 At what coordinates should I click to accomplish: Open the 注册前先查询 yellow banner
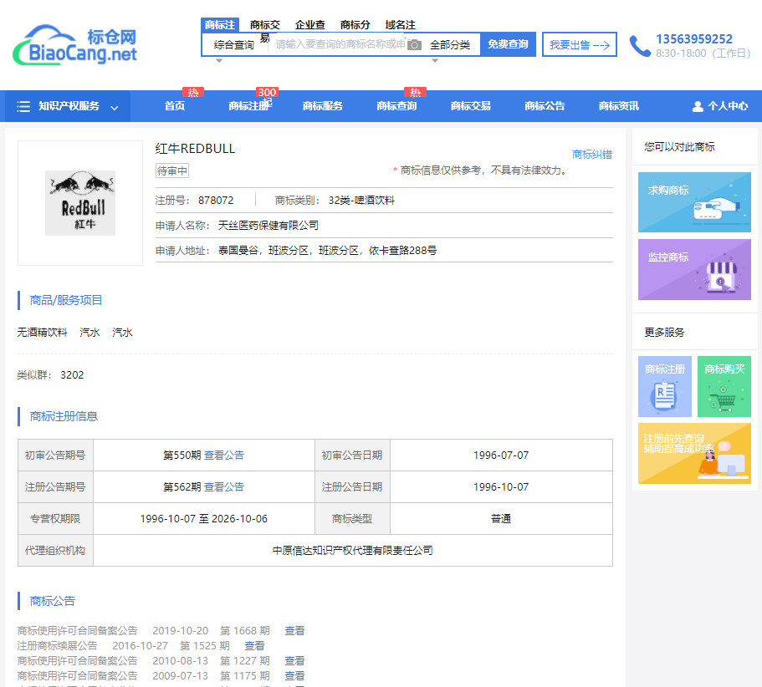click(x=694, y=454)
